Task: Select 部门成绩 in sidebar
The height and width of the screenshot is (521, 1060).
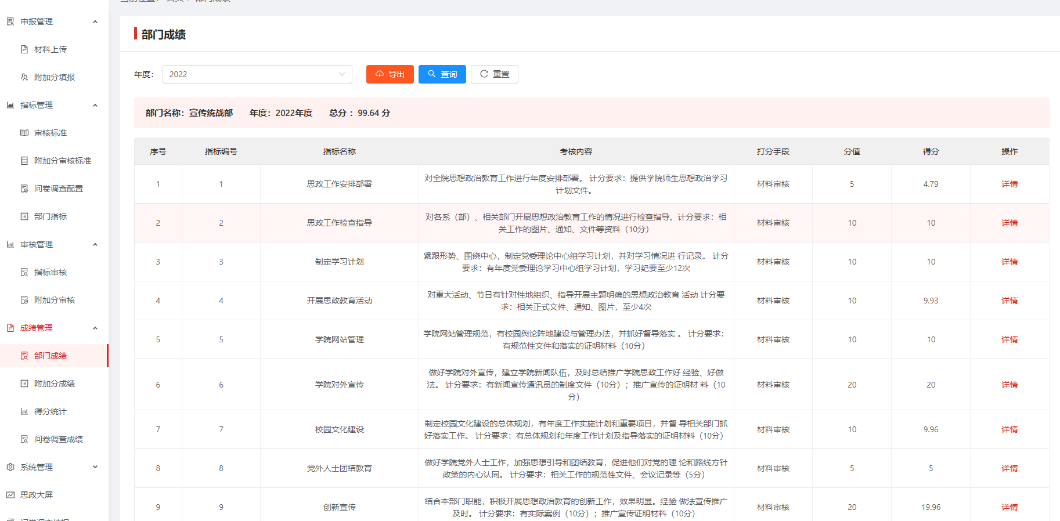Action: point(54,356)
